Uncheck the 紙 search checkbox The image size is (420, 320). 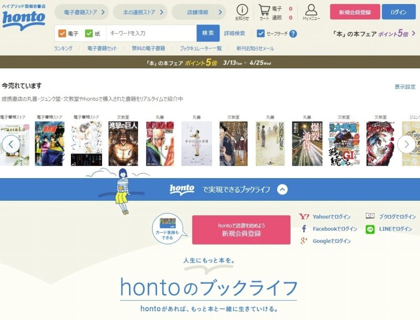89,34
